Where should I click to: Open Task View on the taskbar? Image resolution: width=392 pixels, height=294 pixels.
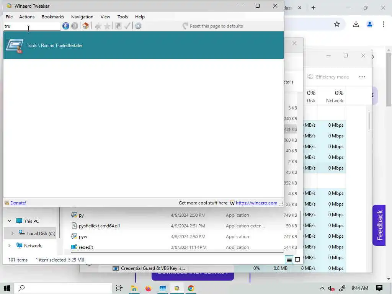[x=119, y=288]
